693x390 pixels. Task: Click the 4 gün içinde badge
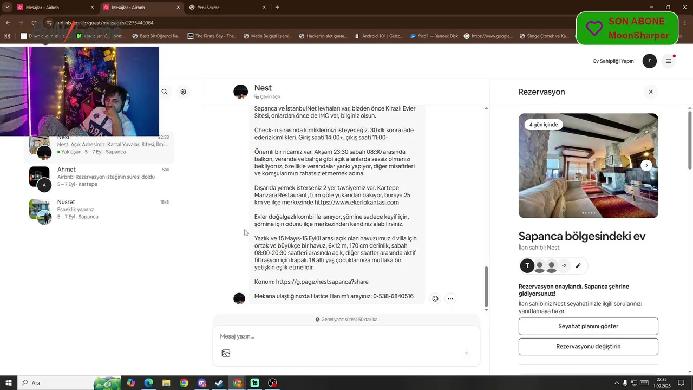[x=544, y=125]
